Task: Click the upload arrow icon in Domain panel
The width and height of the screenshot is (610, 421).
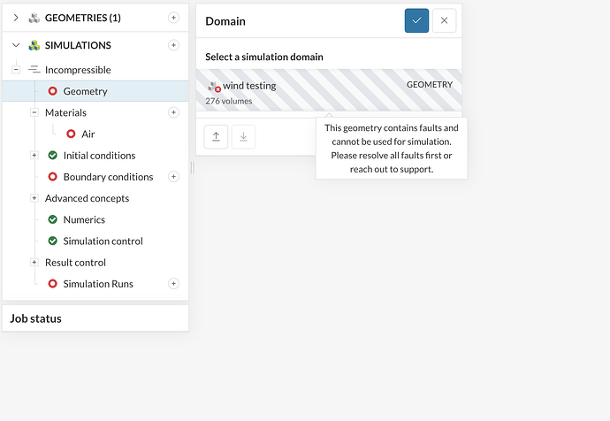Action: point(216,136)
